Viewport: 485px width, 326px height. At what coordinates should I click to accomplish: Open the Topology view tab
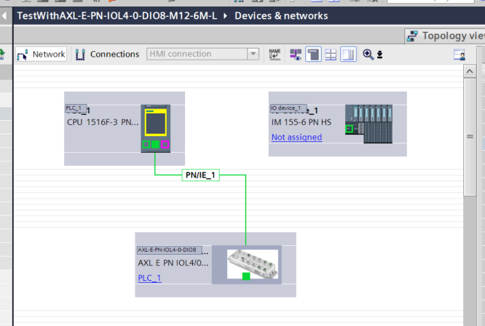coord(446,35)
